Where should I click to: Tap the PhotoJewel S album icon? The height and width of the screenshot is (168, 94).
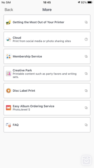pyautogui.click(x=9, y=108)
